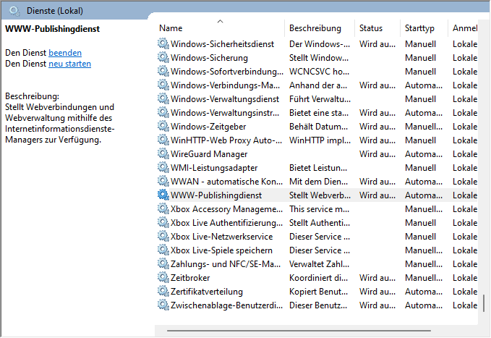Image resolution: width=491 pixels, height=338 pixels.
Task: Click the vertical scrollbar thumb of services list
Action: point(484,303)
